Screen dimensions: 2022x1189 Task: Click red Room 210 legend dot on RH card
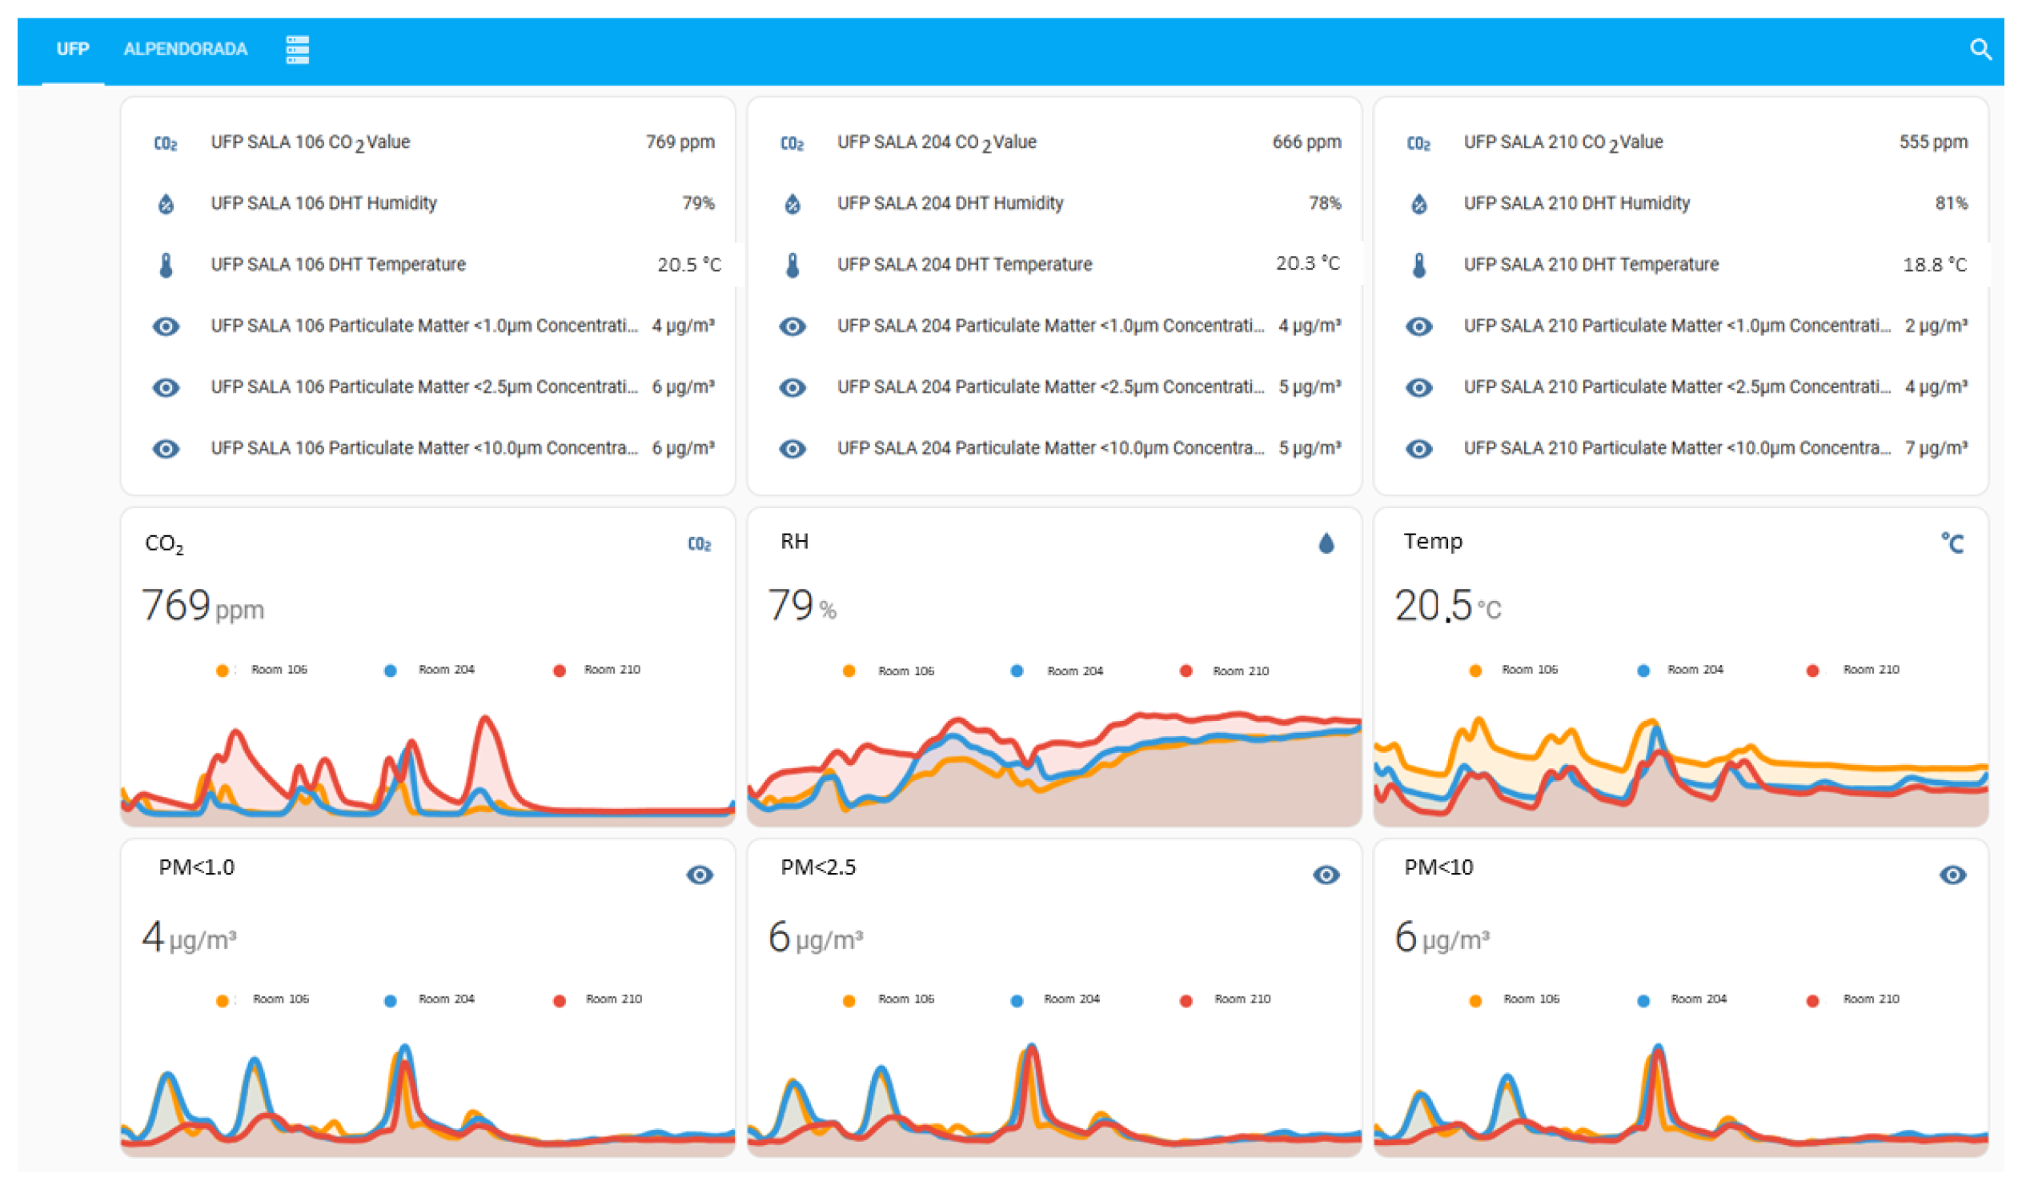[1186, 671]
